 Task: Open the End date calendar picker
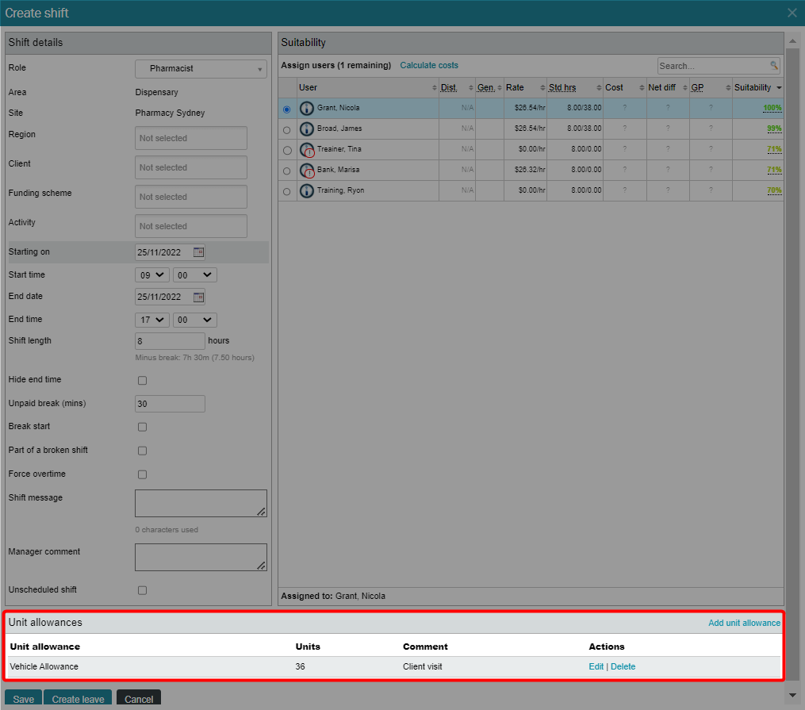click(198, 297)
